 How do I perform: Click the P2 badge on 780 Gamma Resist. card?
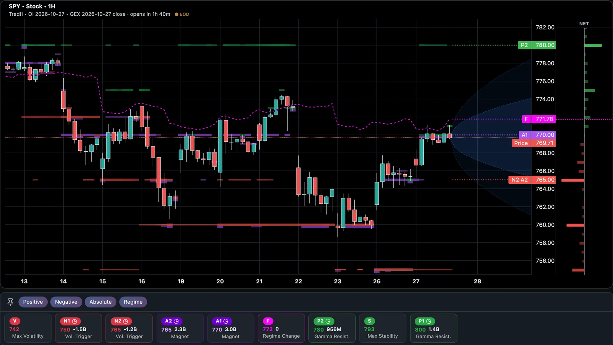(x=324, y=321)
